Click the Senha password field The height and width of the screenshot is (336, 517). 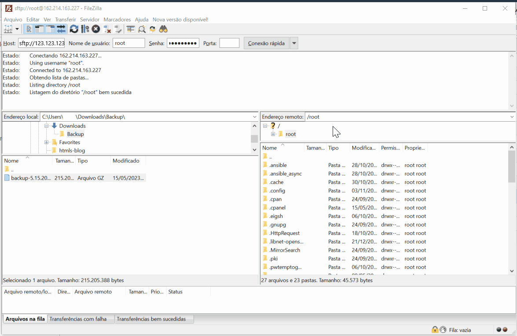pyautogui.click(x=183, y=43)
